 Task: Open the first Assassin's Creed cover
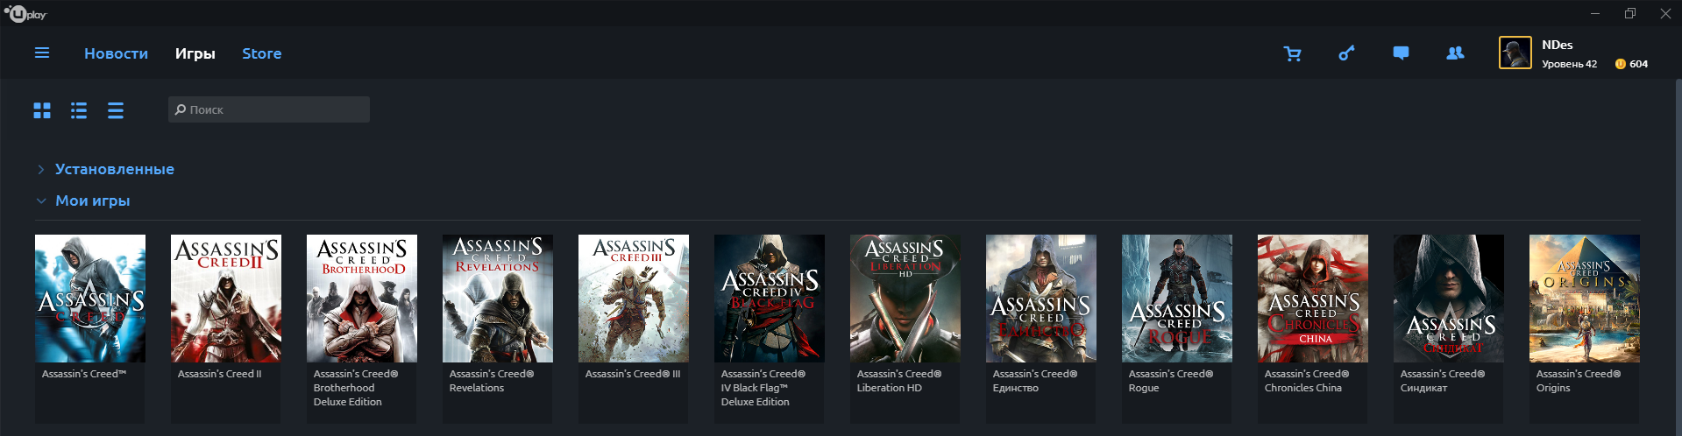(x=90, y=299)
